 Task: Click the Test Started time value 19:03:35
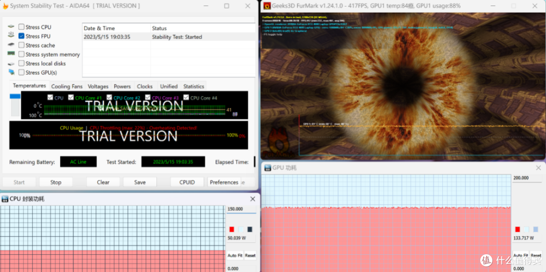click(x=173, y=162)
